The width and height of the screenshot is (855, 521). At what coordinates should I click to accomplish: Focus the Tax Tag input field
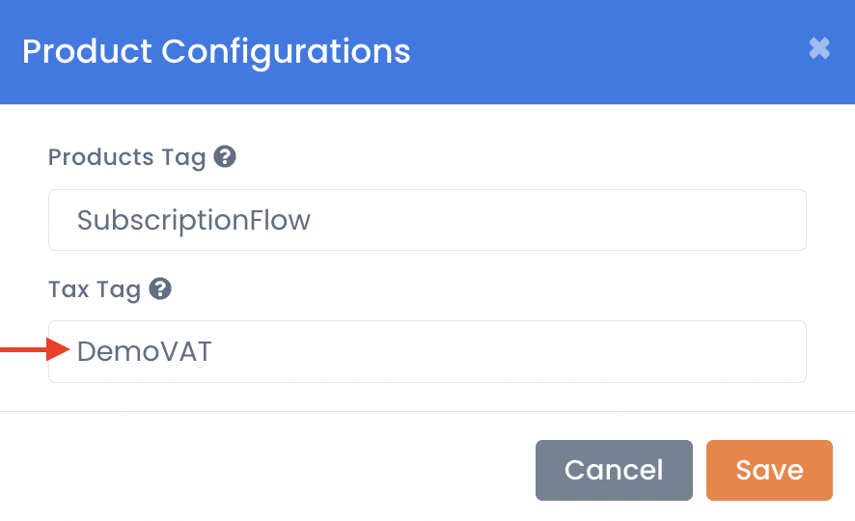point(427,351)
